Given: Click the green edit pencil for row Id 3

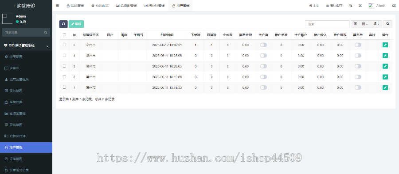Looking at the screenshot, I should [385, 66].
